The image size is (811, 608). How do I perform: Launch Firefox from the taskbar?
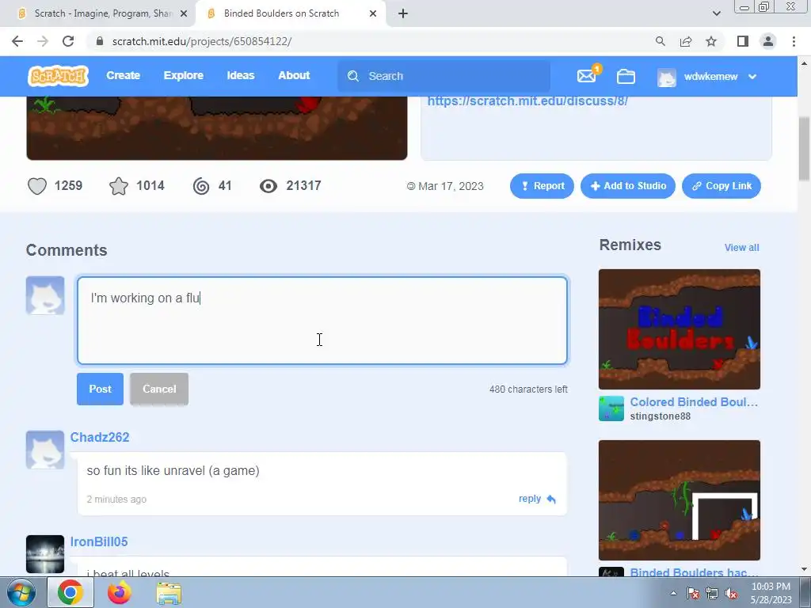tap(120, 592)
